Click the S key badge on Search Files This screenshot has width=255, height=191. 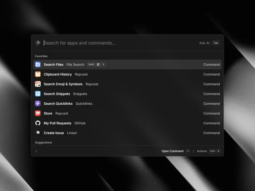103,64
